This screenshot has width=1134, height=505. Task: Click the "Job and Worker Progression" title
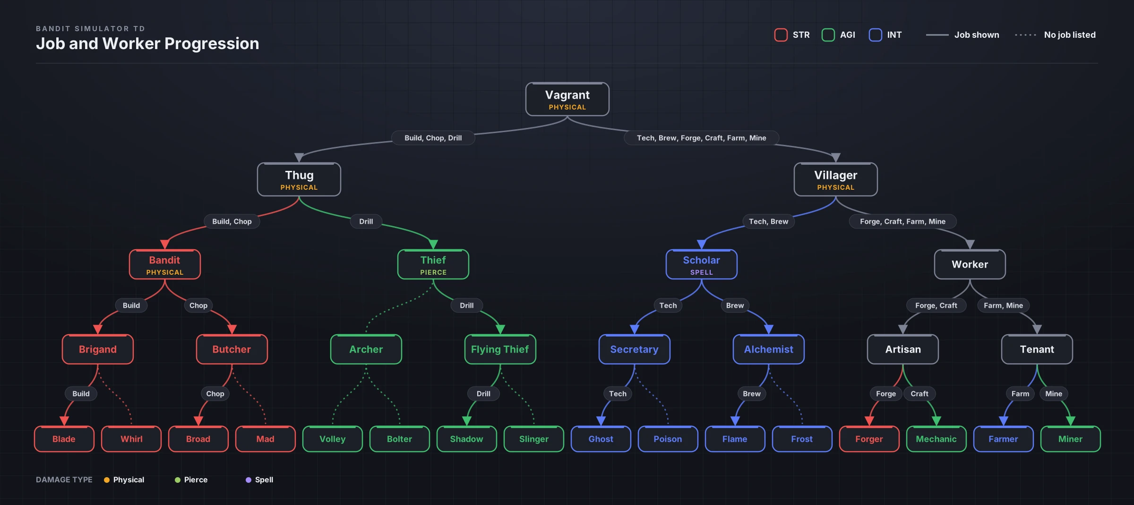[x=147, y=43]
